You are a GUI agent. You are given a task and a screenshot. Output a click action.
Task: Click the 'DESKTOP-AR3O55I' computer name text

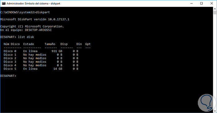(x=38, y=30)
